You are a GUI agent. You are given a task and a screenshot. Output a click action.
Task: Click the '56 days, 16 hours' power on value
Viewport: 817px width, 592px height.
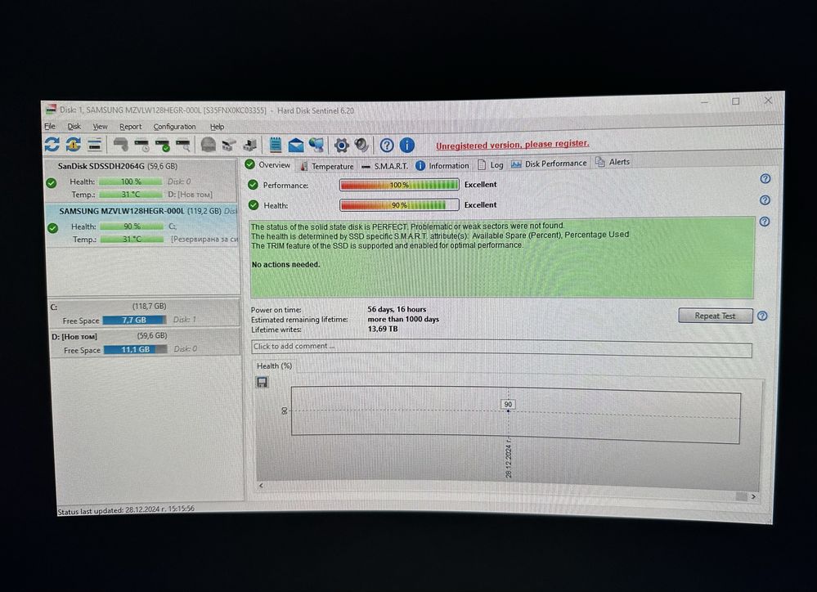click(397, 309)
